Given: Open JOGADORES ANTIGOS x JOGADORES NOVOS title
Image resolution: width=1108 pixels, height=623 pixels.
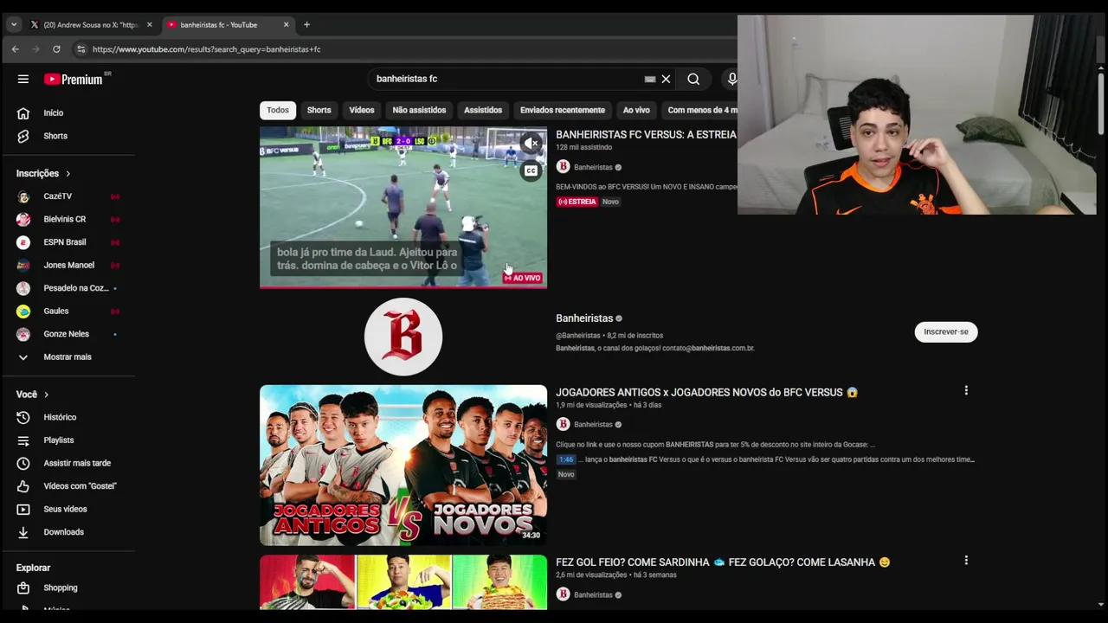Looking at the screenshot, I should coord(706,392).
